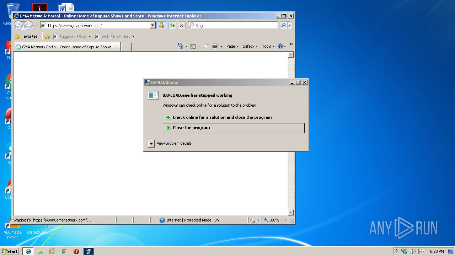Open the Tools menu
The image size is (455, 256).
tap(268, 46)
